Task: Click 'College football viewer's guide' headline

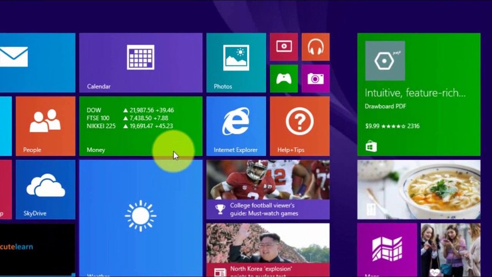Action: pyautogui.click(x=264, y=209)
